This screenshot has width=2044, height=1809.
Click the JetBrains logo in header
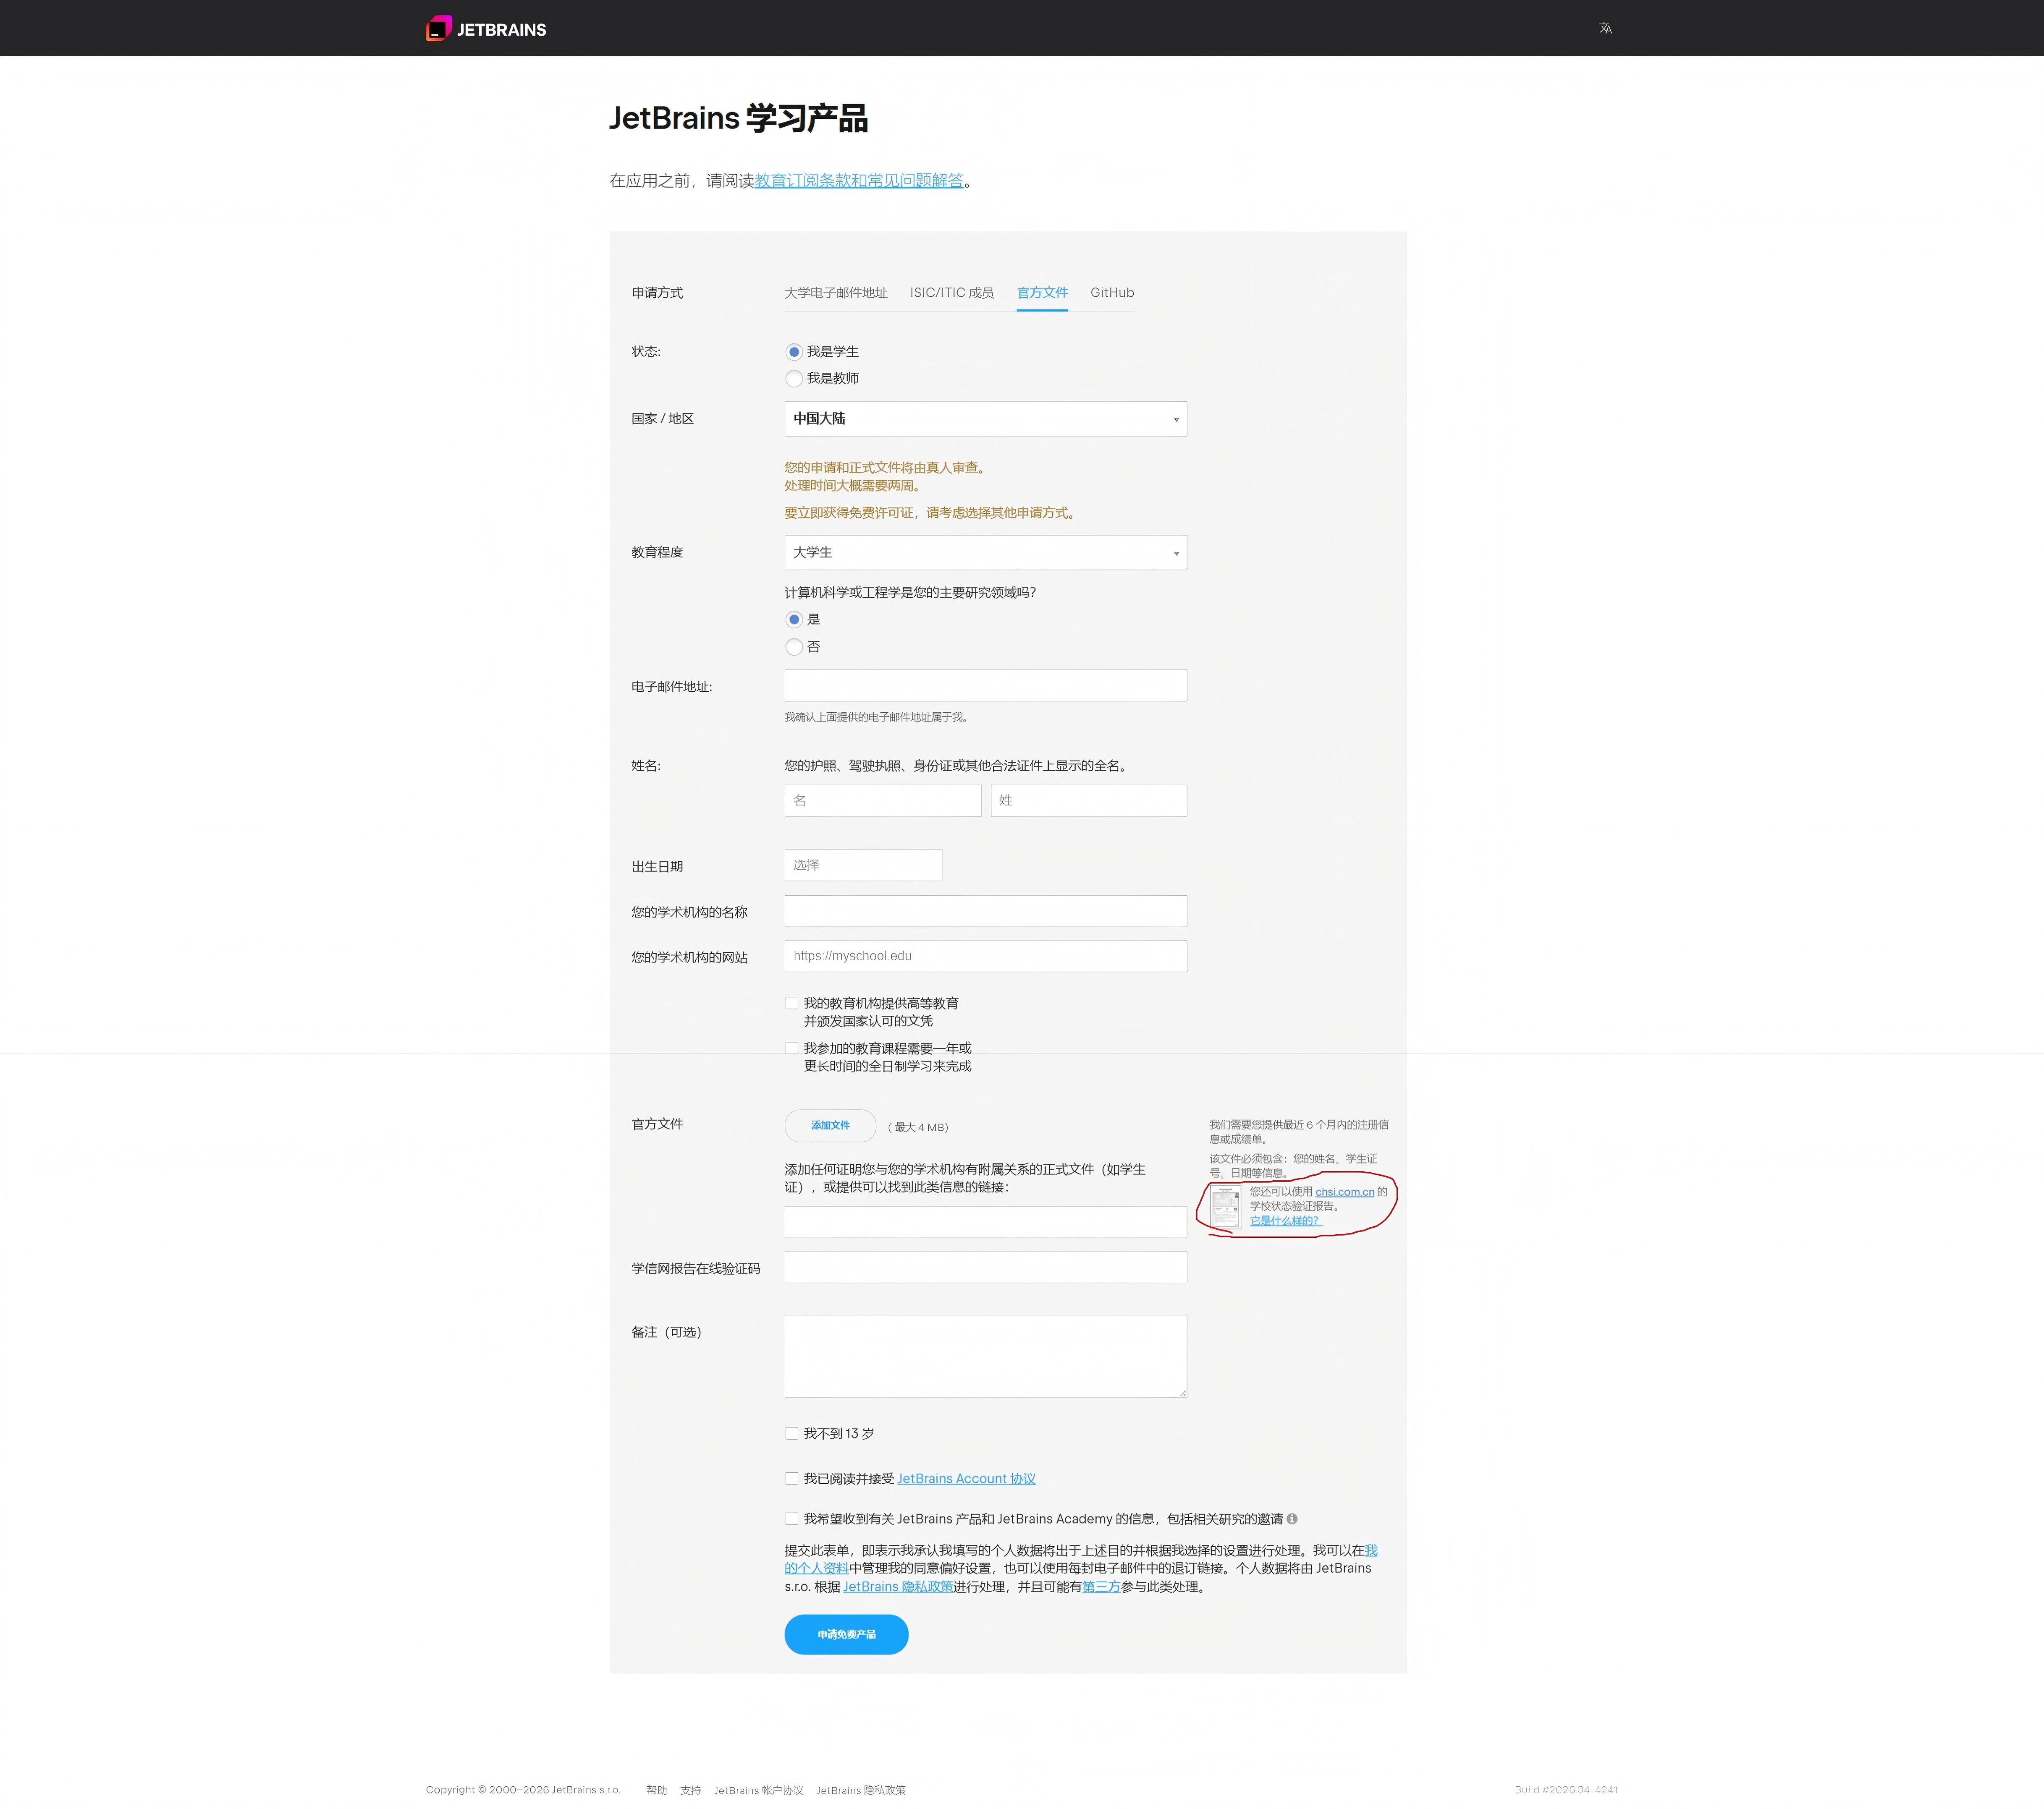[486, 29]
